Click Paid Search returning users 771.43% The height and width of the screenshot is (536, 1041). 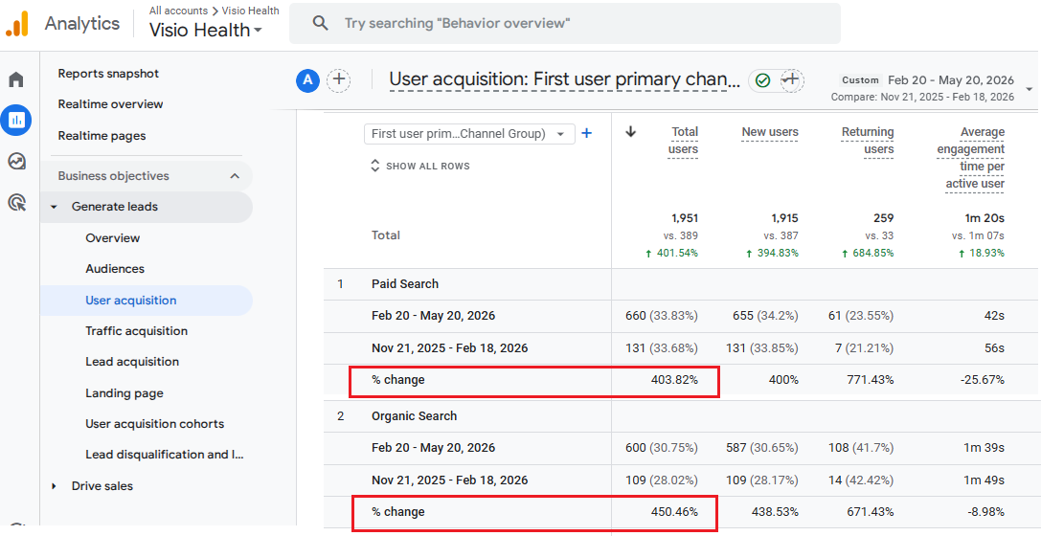[x=871, y=380]
